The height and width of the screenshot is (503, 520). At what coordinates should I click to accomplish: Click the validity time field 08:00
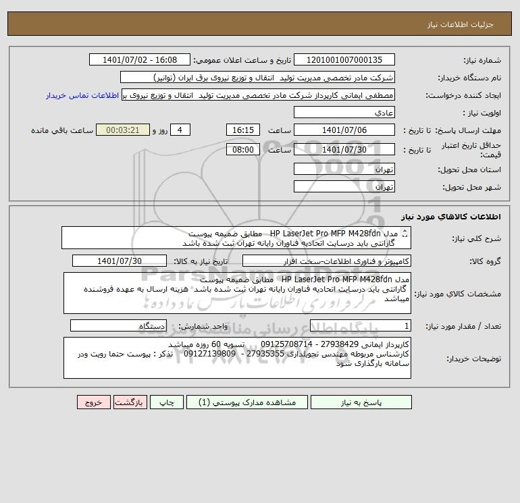click(x=243, y=149)
